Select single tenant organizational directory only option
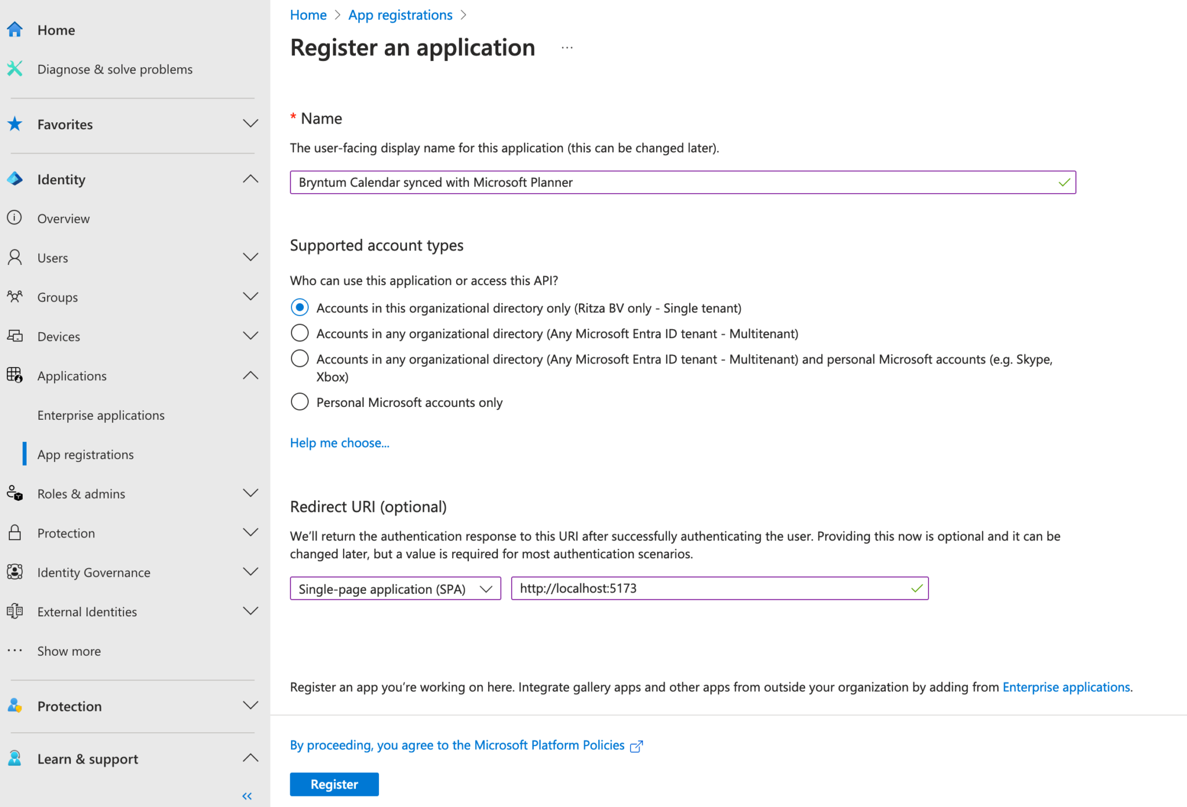The width and height of the screenshot is (1187, 807). [300, 307]
